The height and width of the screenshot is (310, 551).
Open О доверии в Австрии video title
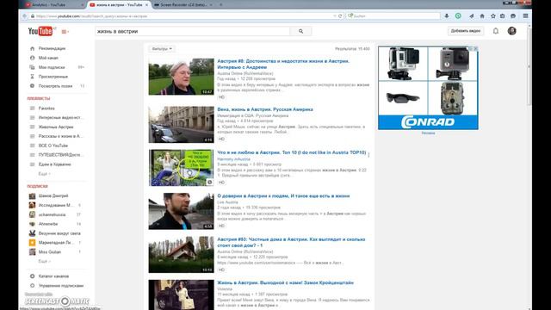pos(283,196)
